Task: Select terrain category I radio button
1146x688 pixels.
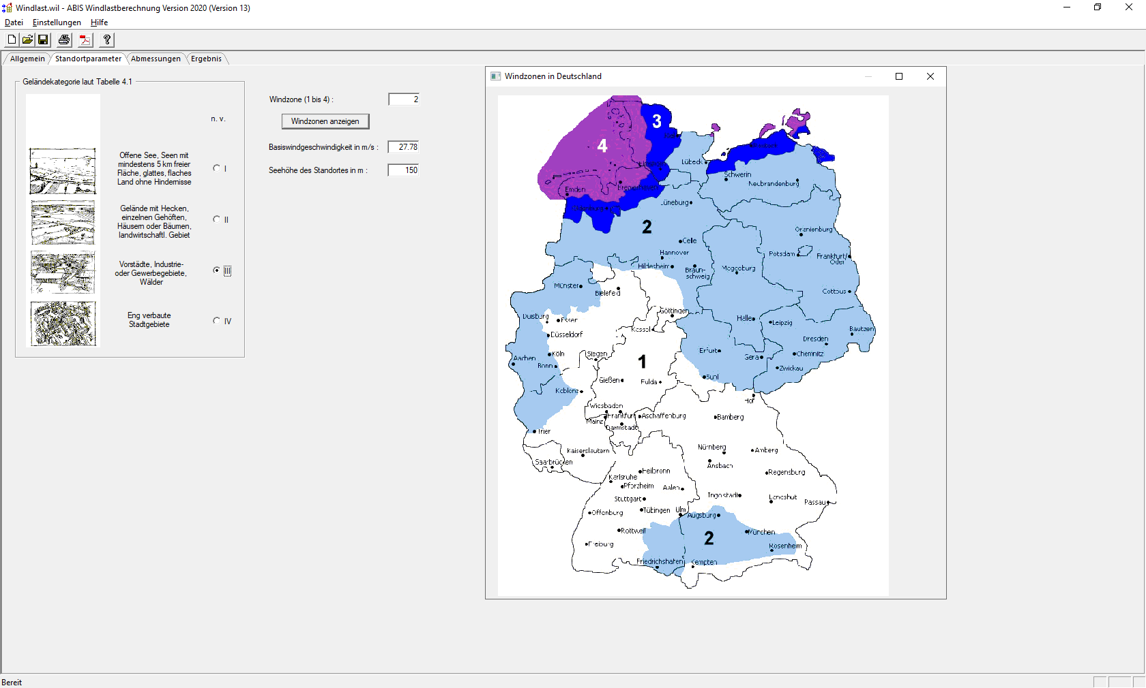Action: pos(217,168)
